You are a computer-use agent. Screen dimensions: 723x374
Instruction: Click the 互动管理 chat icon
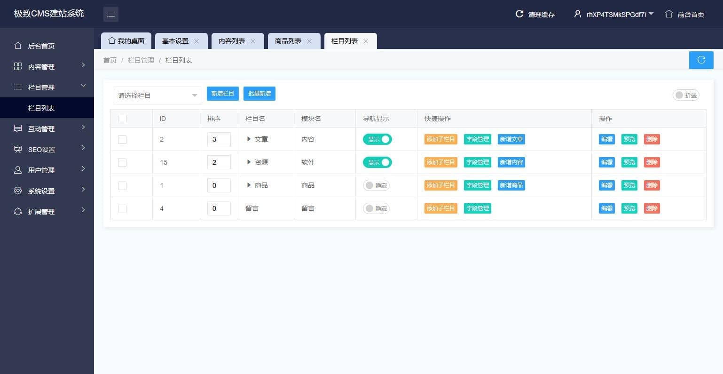(x=18, y=128)
